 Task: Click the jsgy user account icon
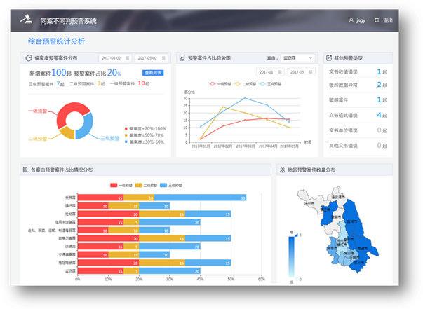pyautogui.click(x=351, y=20)
